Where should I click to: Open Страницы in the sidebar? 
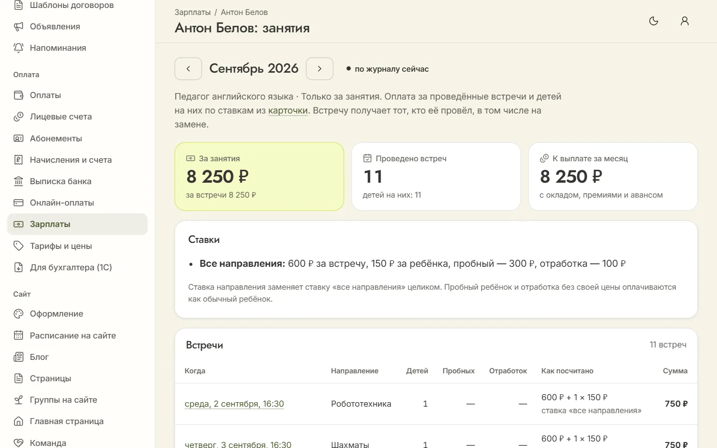pyautogui.click(x=77, y=378)
